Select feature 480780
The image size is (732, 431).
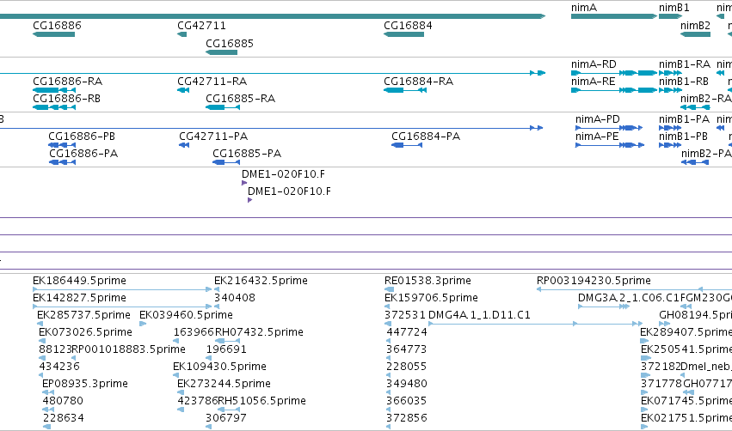click(63, 401)
